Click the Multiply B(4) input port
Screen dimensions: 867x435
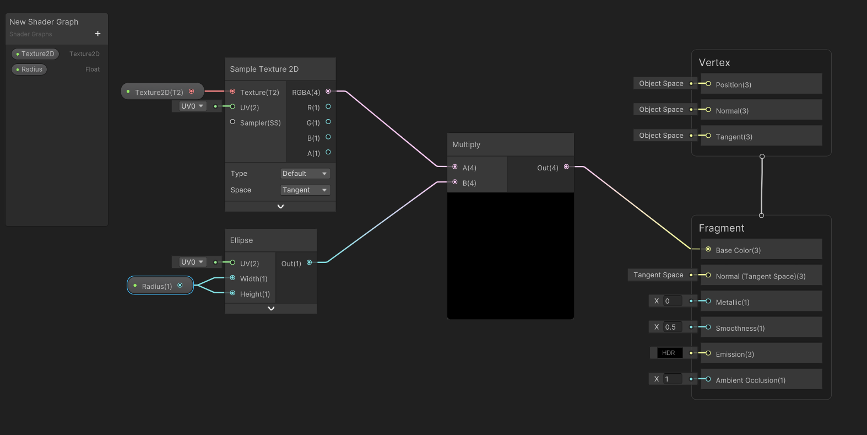pos(455,182)
